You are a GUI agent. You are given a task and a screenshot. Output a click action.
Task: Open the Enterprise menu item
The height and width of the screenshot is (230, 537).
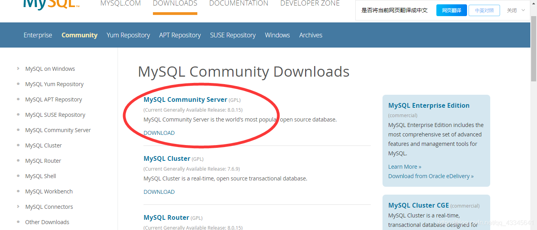[38, 35]
